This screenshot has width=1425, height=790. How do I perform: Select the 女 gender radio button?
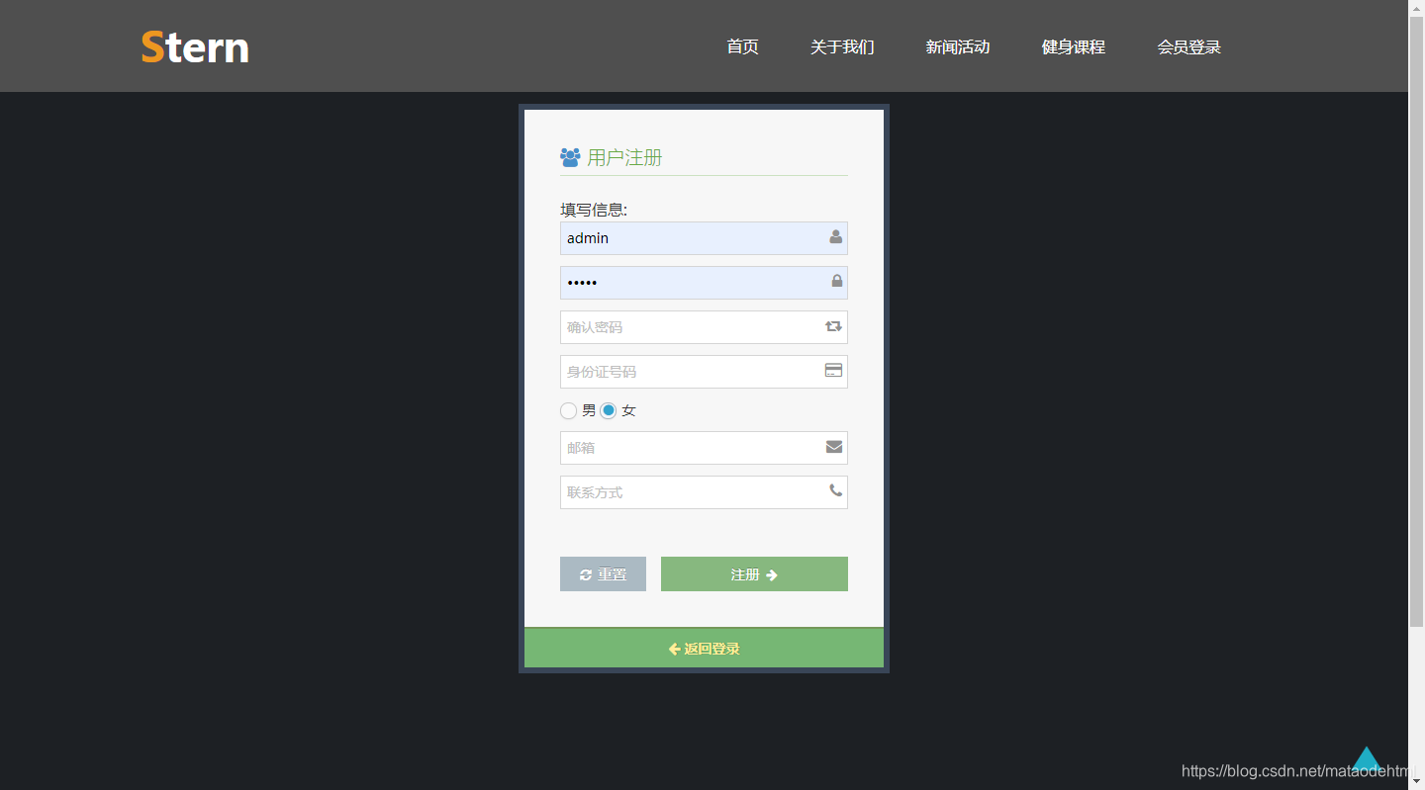click(x=609, y=410)
